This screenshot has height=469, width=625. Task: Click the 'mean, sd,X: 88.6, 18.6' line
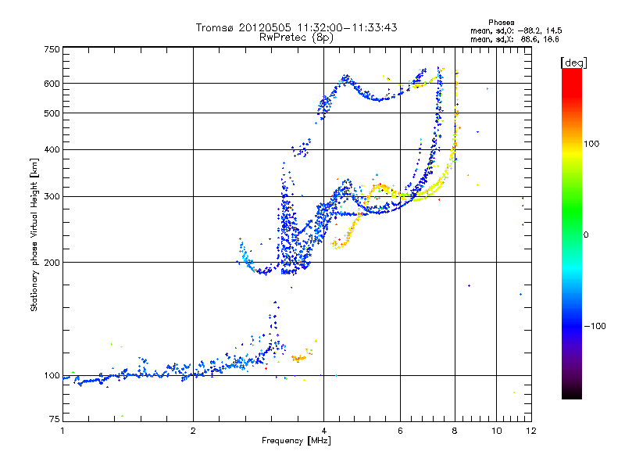515,39
